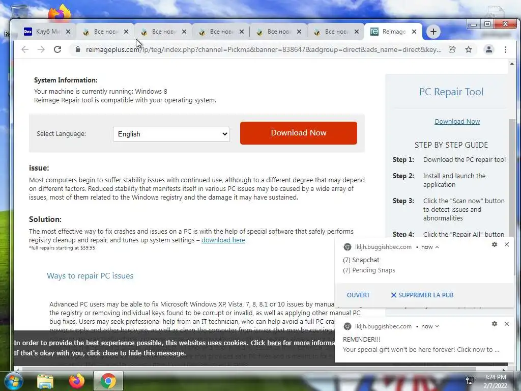Click the 'System Information:' heading
Viewport: 521px width, 391px height.
[x=66, y=80]
